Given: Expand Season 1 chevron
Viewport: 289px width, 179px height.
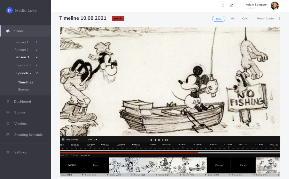Looking at the screenshot, I should coord(37,42).
